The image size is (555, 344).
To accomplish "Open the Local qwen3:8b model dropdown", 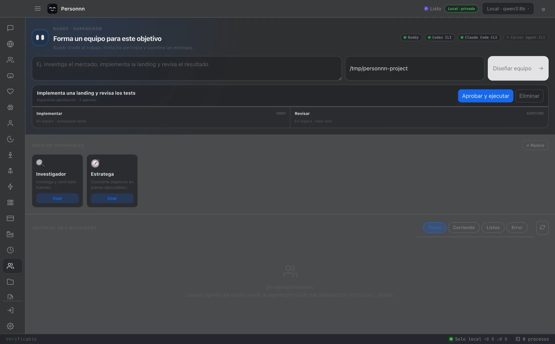I will (x=508, y=9).
